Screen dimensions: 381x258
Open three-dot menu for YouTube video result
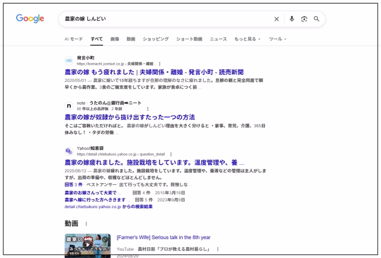point(218,249)
